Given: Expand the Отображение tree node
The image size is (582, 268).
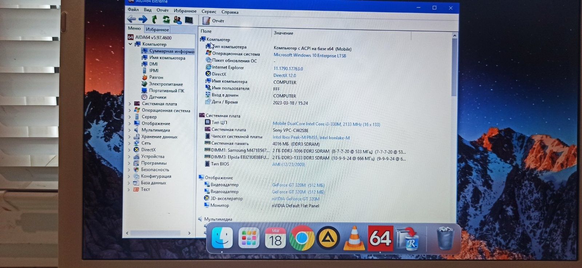Looking at the screenshot, I should (x=129, y=123).
